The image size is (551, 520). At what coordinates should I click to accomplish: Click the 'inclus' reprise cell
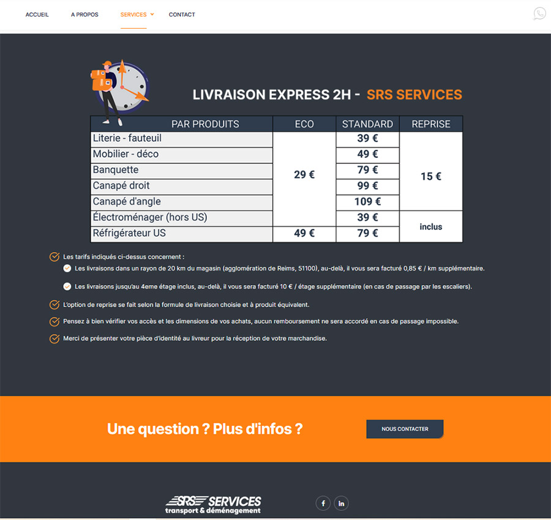(x=431, y=227)
